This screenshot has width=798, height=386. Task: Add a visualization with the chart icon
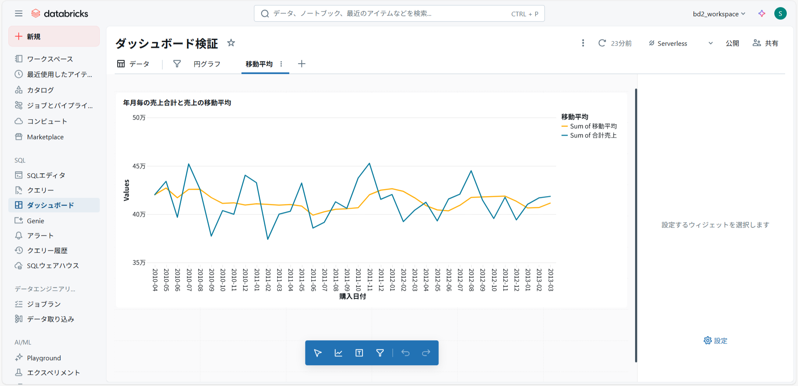[338, 353]
